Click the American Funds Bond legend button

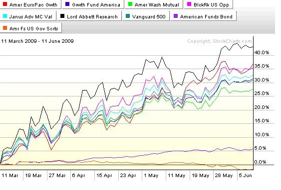(204, 16)
